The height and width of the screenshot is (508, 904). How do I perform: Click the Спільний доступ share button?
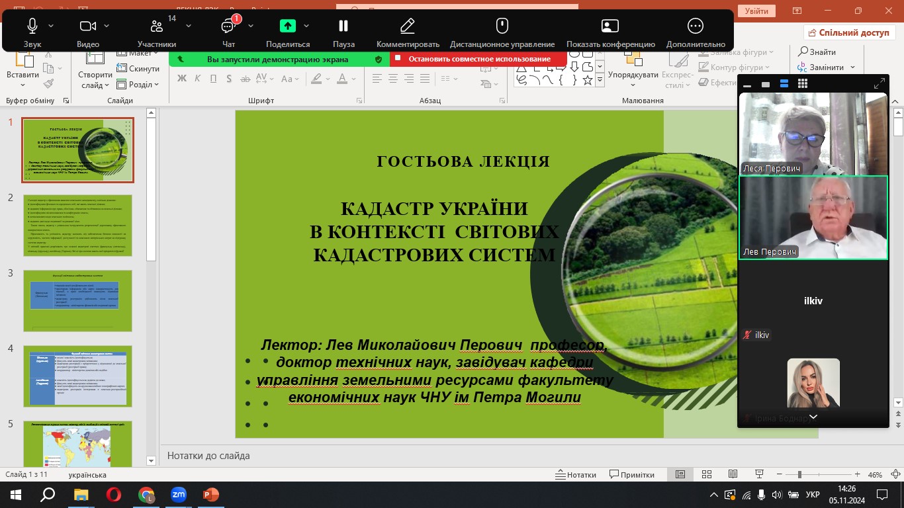[849, 32]
